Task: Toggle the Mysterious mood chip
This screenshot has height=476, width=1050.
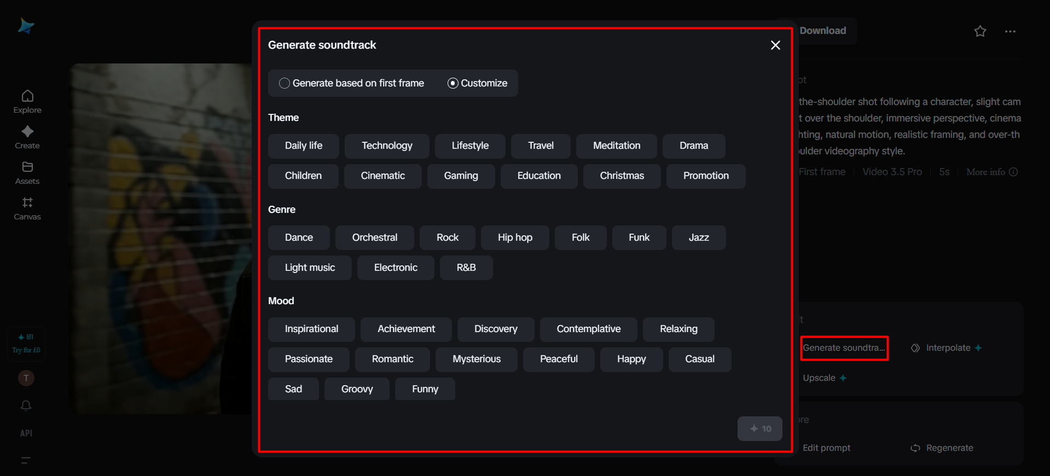Action: coord(476,359)
